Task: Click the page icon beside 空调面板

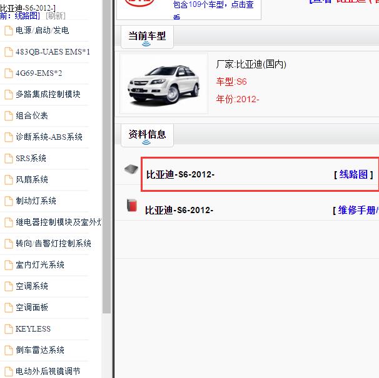Action: click(x=9, y=308)
